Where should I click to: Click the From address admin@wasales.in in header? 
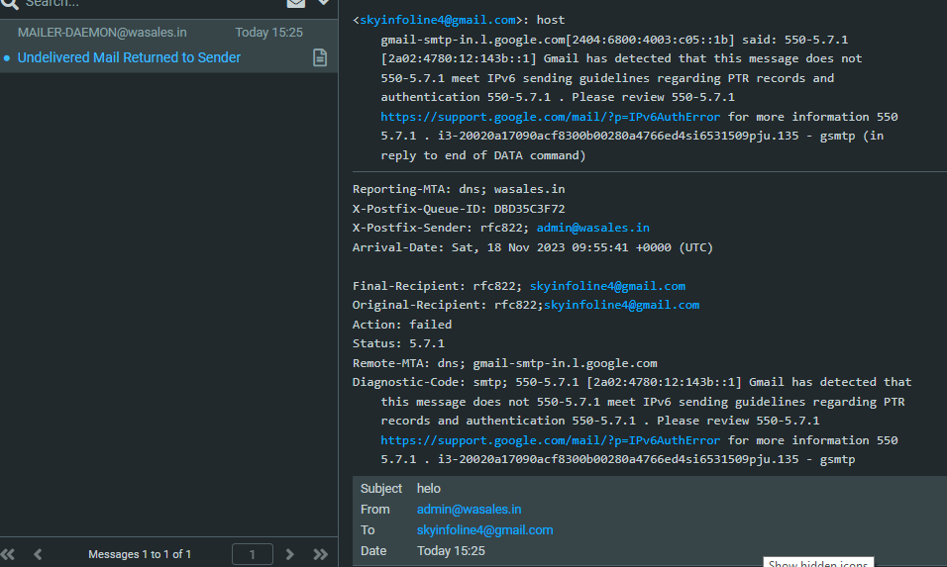click(x=469, y=510)
